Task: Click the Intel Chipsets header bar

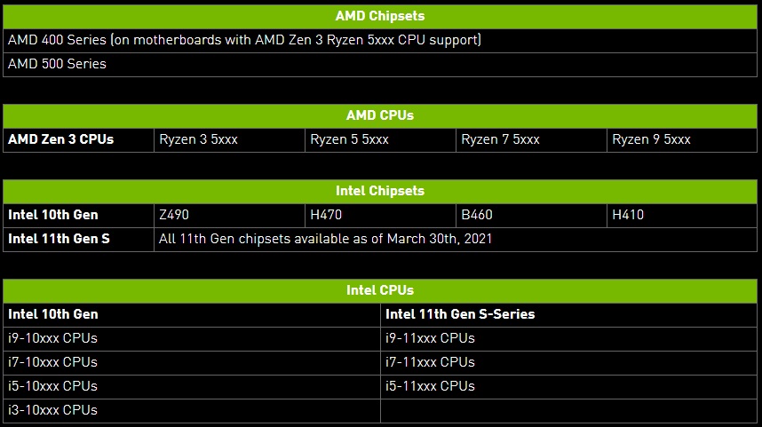Action: click(380, 191)
